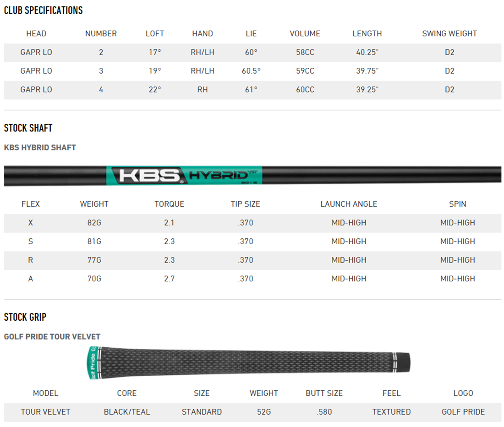
Task: Click the "HAND" column header
Action: (x=203, y=34)
